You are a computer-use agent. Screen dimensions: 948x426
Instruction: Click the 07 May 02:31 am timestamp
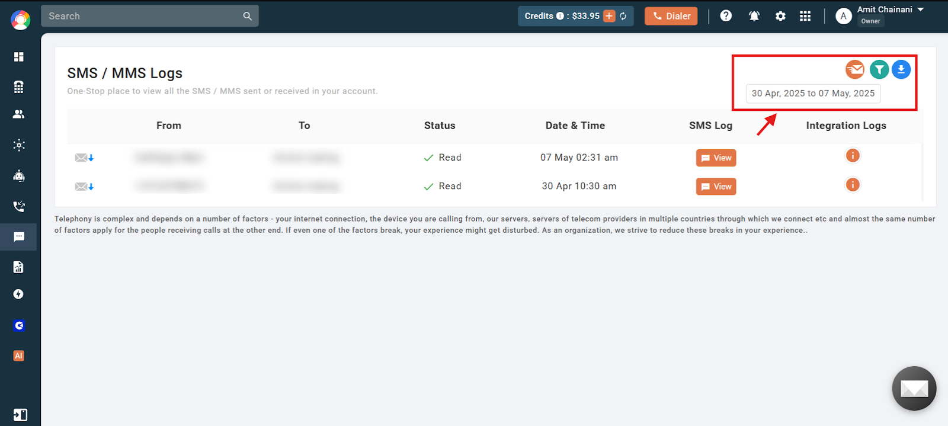(579, 158)
